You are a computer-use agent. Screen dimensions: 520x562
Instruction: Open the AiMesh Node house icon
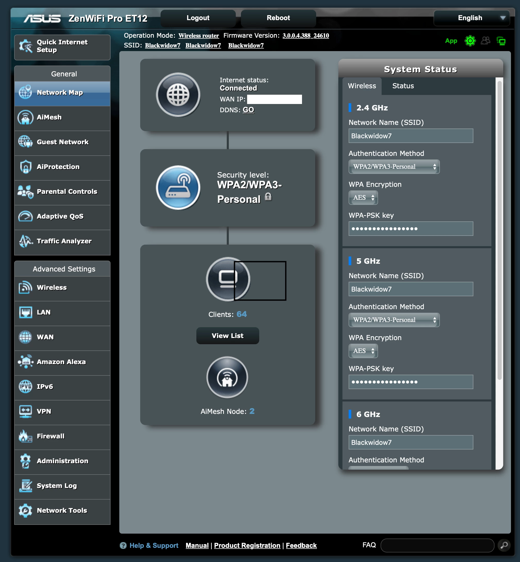(x=227, y=377)
